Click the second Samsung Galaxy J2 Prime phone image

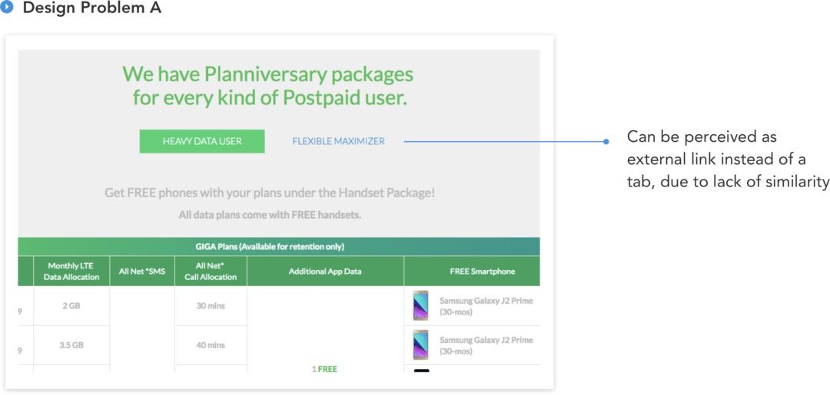point(421,345)
